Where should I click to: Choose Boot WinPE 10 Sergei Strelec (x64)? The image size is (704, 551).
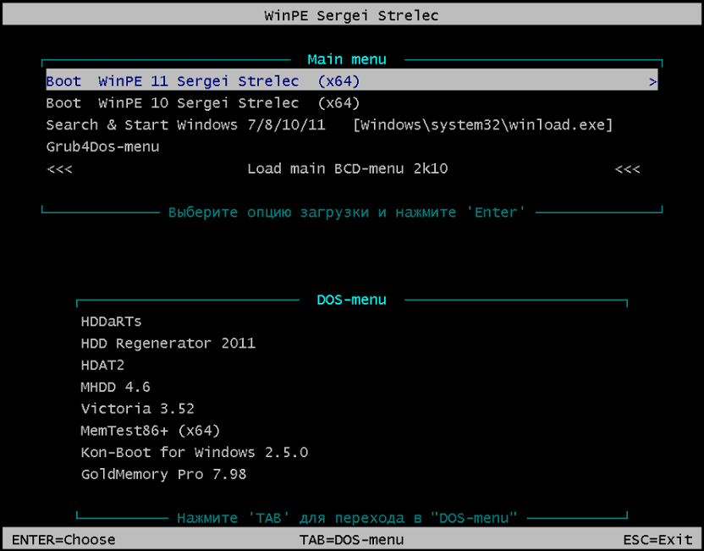pos(203,103)
